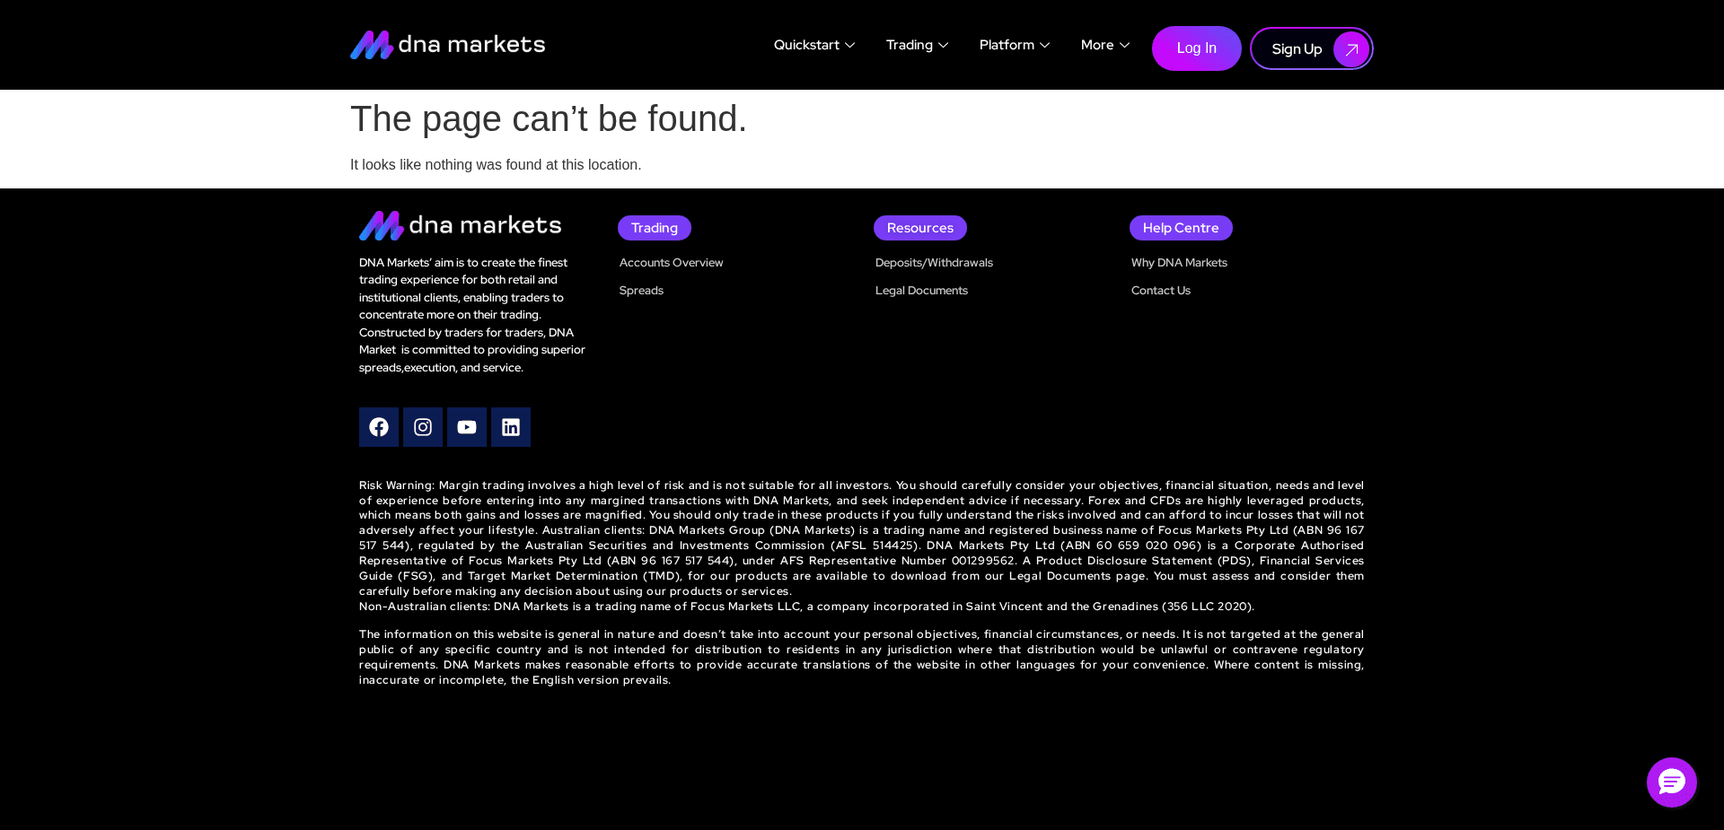1724x830 pixels.
Task: Click the Log In button
Action: click(x=1196, y=48)
